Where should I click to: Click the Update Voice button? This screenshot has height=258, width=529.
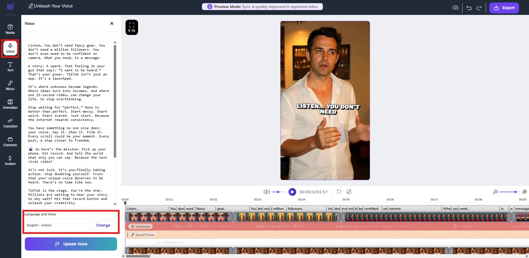[71, 244]
